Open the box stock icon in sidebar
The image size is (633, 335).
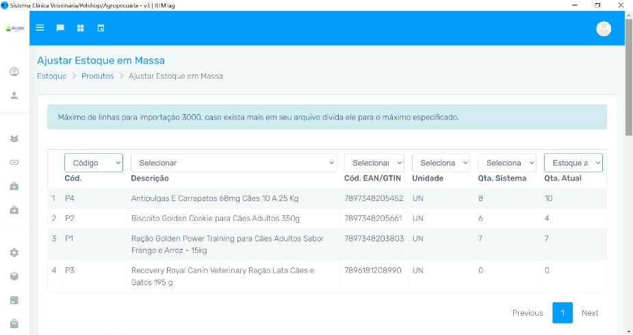point(14,276)
